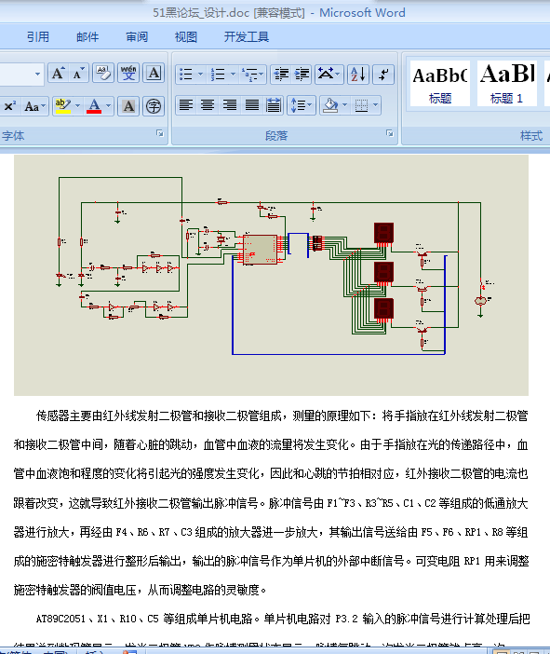
Task: Apply Character Border icon
Action: coord(154,74)
